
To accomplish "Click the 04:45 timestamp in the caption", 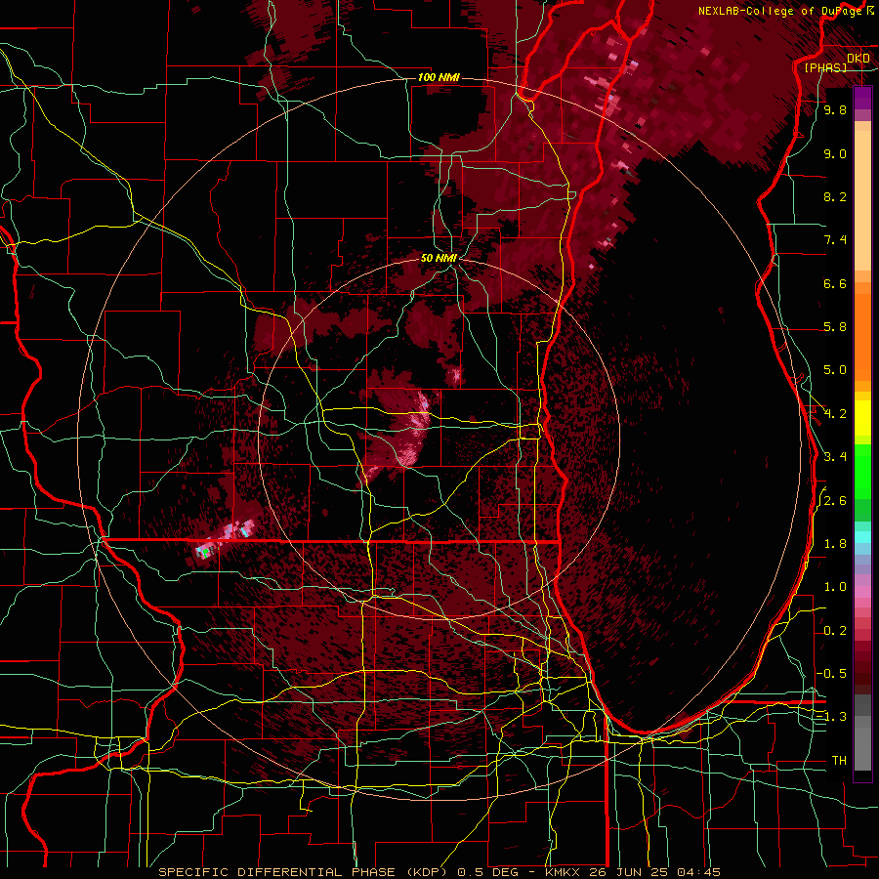I will click(698, 872).
